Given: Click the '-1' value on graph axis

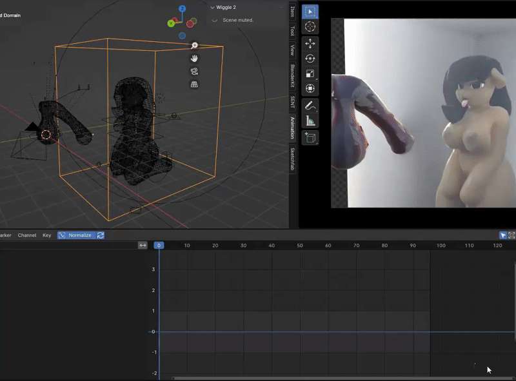Looking at the screenshot, I should click(153, 353).
